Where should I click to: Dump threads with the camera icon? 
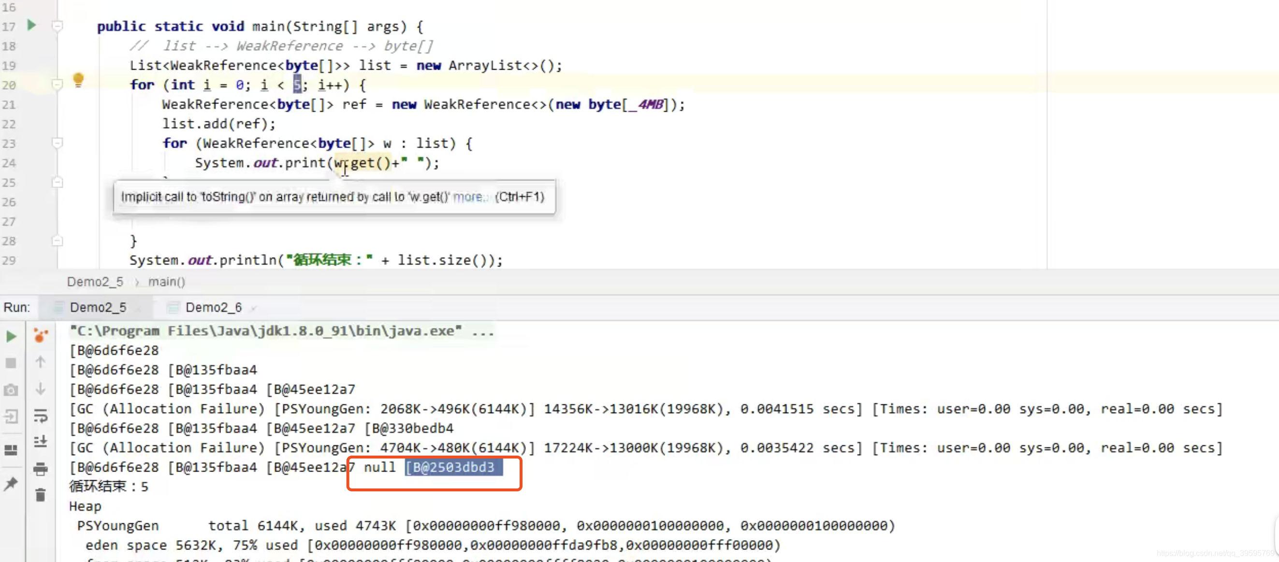(x=11, y=390)
